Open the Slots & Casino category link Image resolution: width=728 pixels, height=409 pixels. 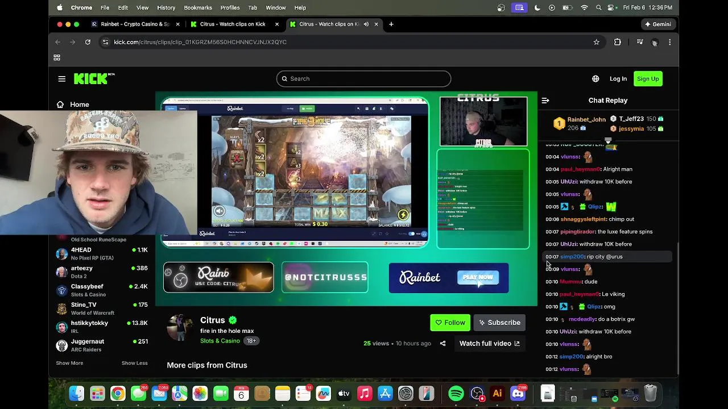pos(220,341)
